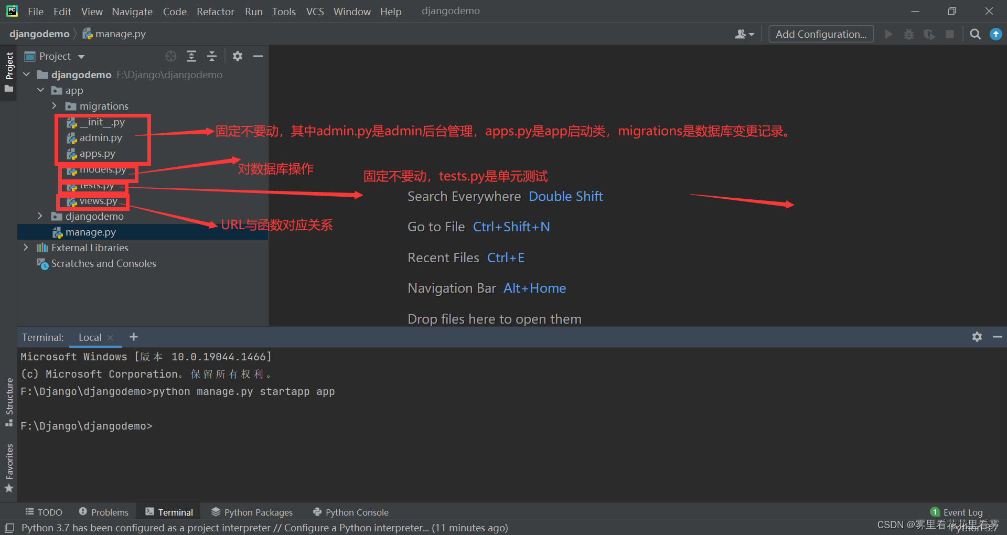Expand the migrations folder
Screen dimensions: 1007x535
(55, 106)
